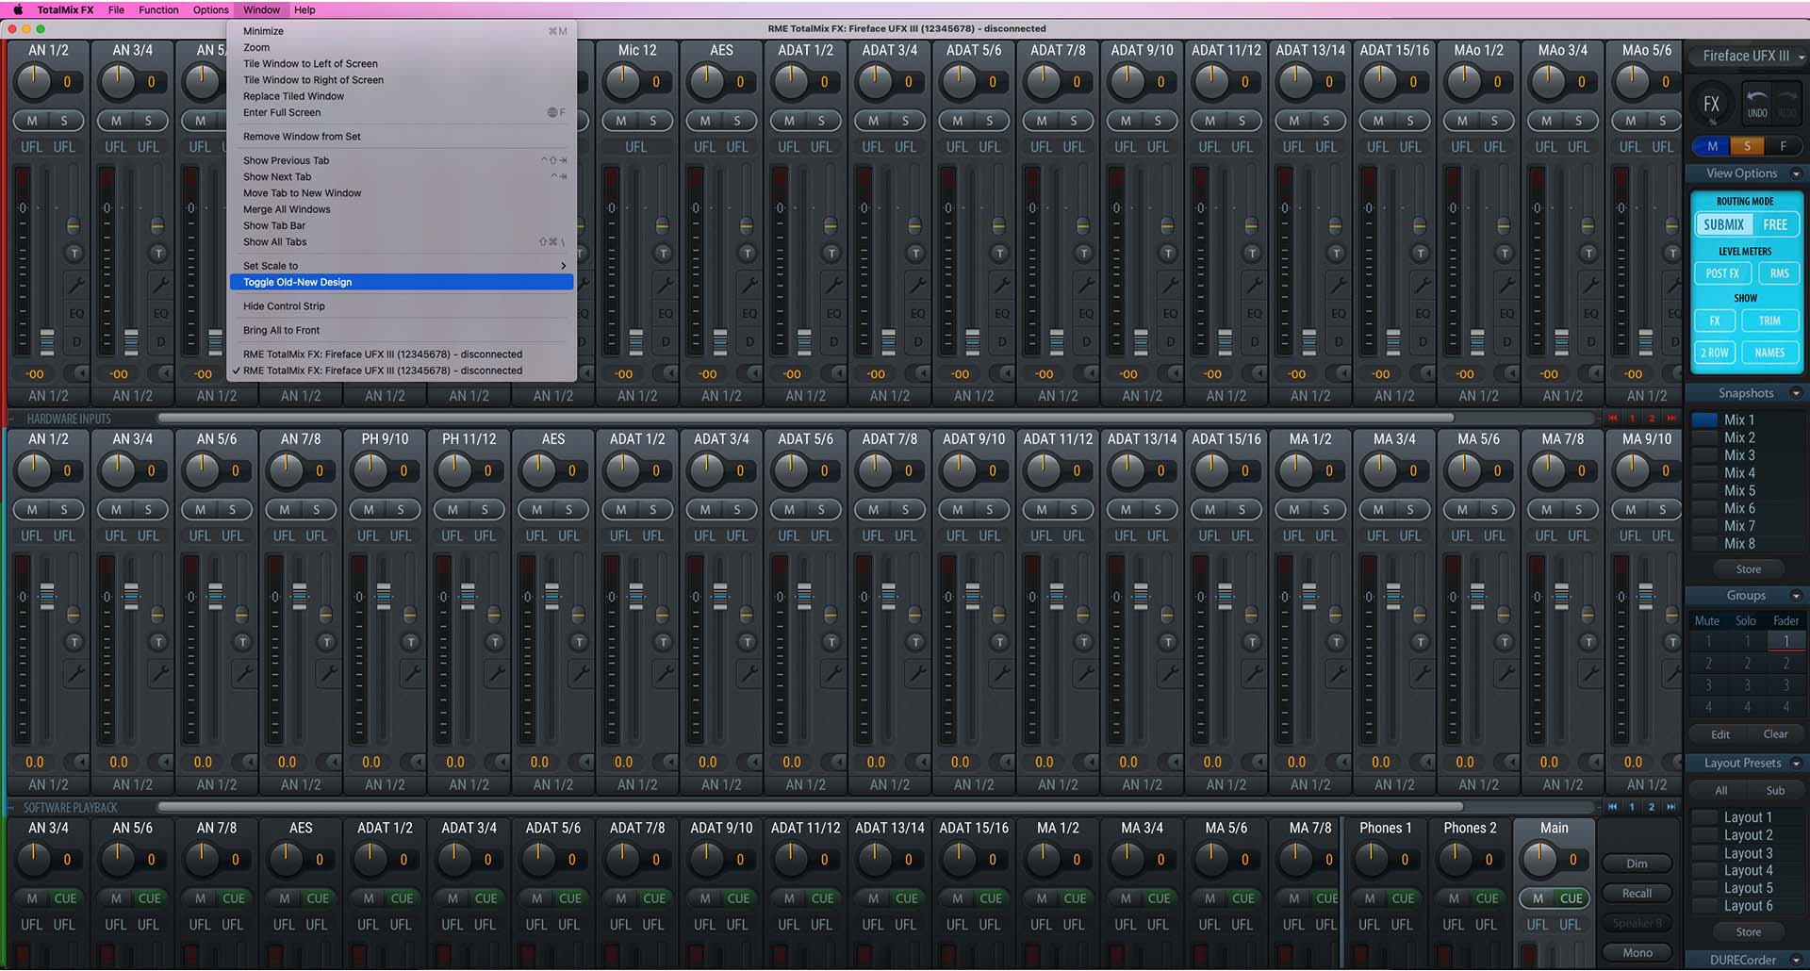
Task: Select page 2 in Hardware Inputs bar
Action: [1652, 418]
